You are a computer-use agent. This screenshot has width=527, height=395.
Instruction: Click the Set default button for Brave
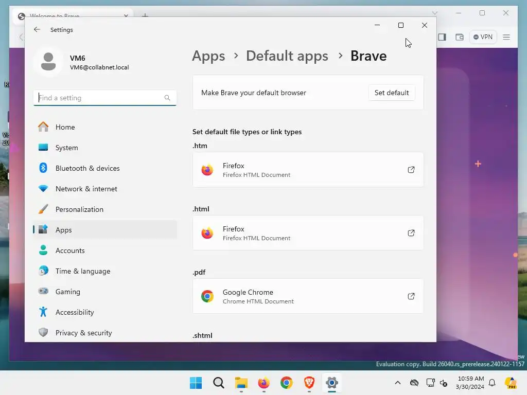pos(392,93)
